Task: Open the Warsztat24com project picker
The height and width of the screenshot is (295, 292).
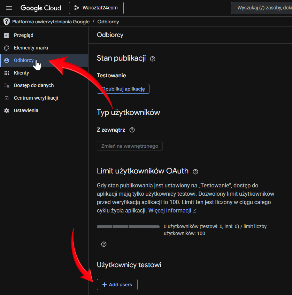Action: coord(96,8)
